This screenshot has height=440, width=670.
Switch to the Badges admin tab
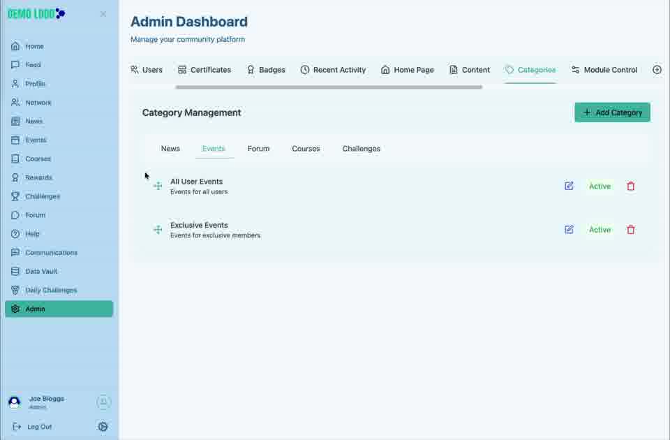point(266,70)
